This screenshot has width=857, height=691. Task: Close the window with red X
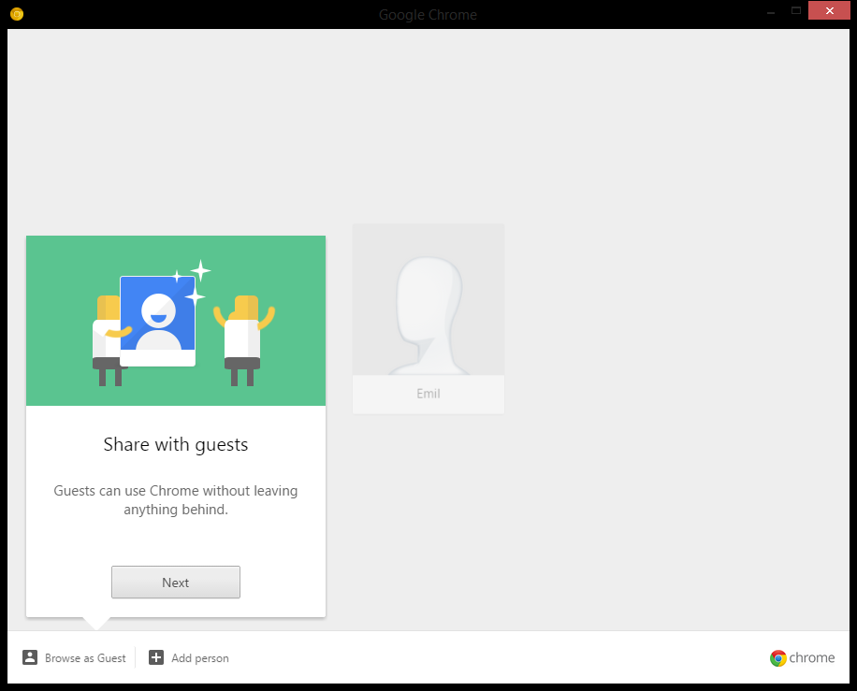(829, 11)
